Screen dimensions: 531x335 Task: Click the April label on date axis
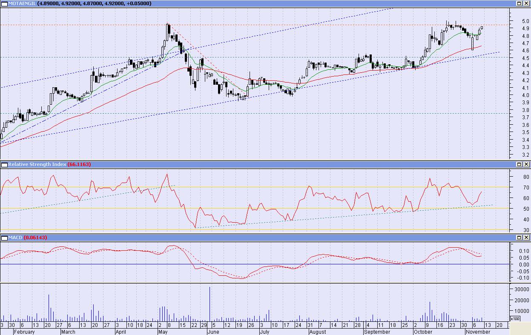click(x=121, y=332)
